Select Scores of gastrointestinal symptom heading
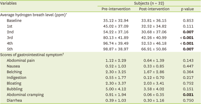This screenshot has height=104, width=201. (x=32, y=55)
